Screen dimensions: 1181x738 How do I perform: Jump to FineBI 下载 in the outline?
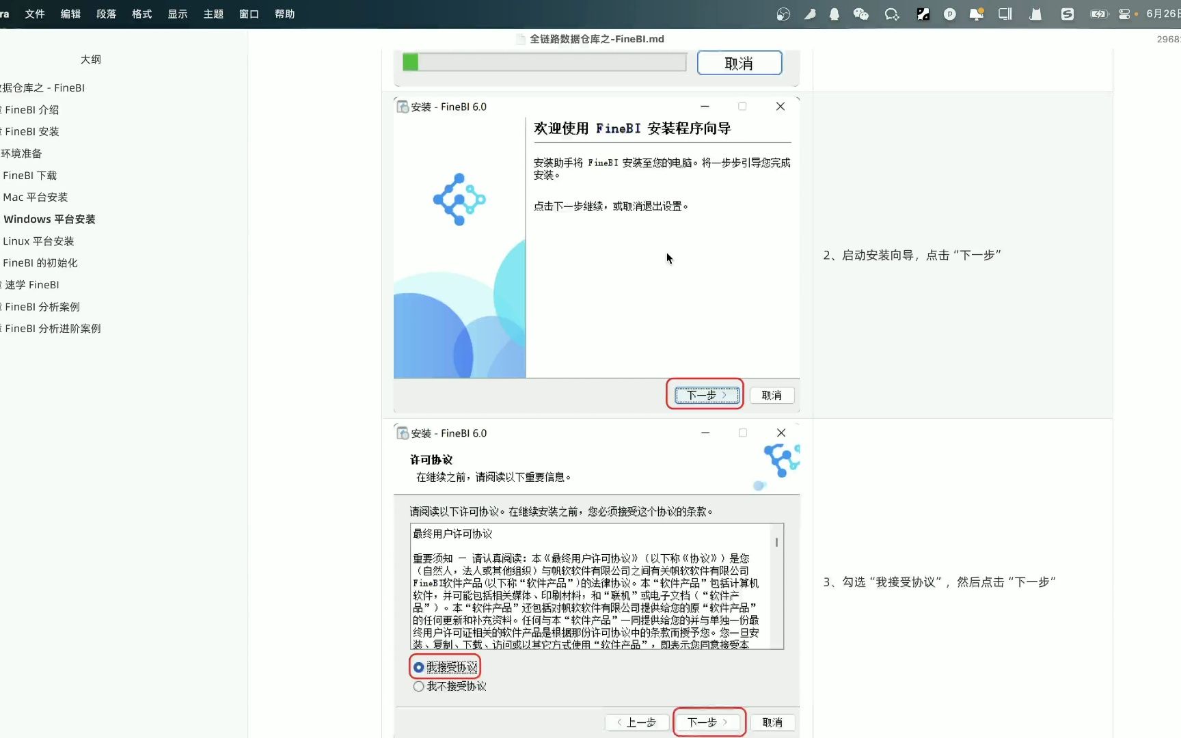point(29,176)
